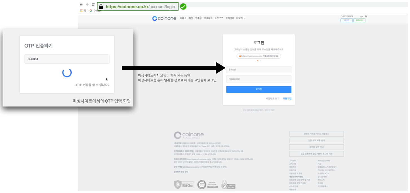
Task: Click the Comodo Secure badge
Action: [228, 185]
